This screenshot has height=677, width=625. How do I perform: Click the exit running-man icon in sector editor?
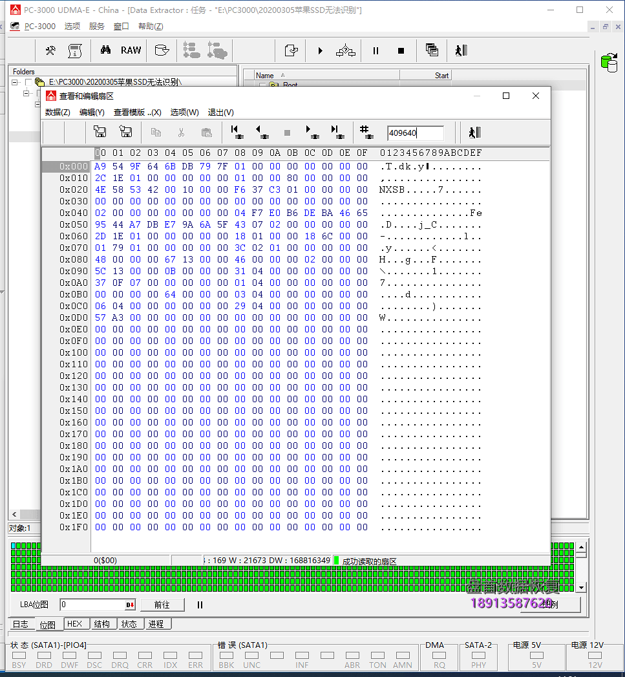point(474,133)
